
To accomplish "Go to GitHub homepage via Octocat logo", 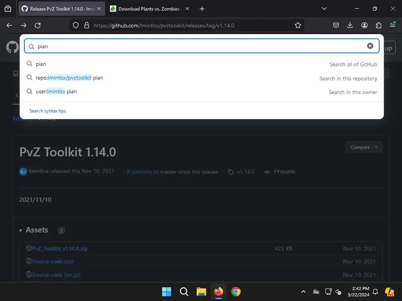I will coord(12,47).
